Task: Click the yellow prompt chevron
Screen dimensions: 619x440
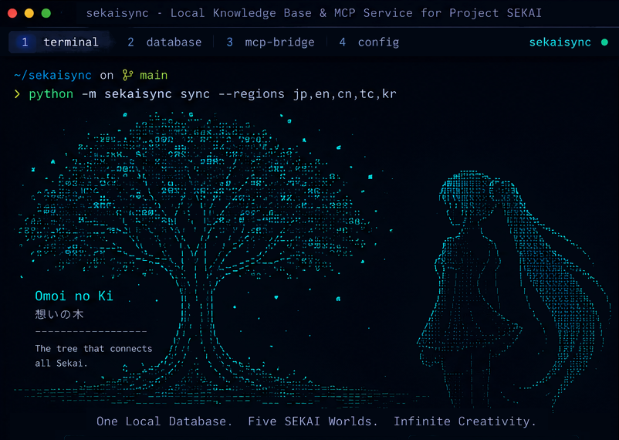Action: click(17, 94)
